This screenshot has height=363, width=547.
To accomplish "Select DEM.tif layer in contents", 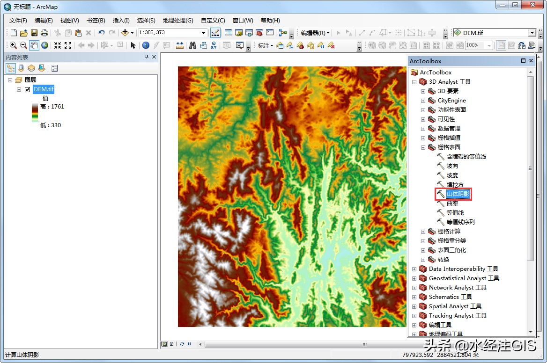I will click(44, 89).
